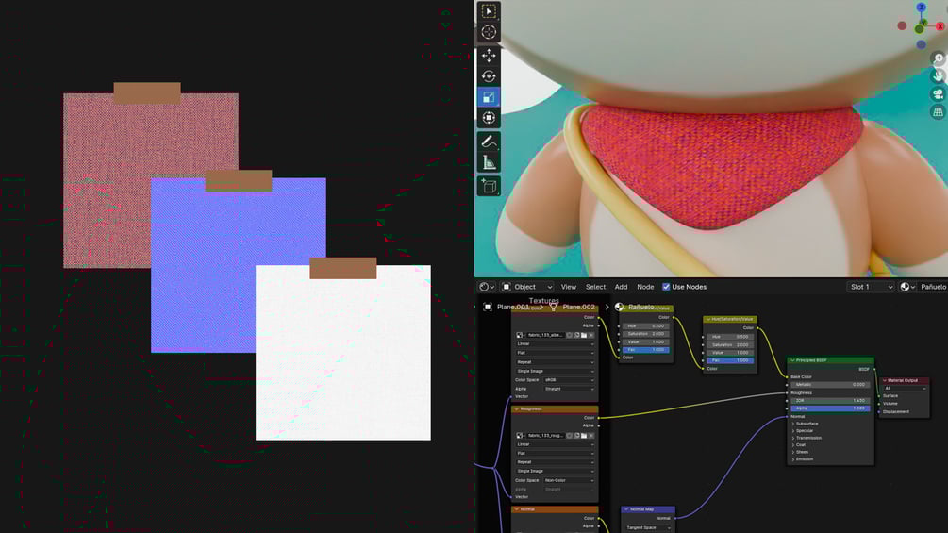948x533 pixels.
Task: Open roughness texture Repeat extension dropdown
Action: click(555, 462)
